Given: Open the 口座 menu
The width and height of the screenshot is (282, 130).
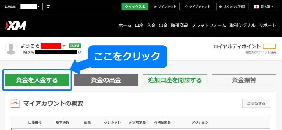Looking at the screenshot, I should click(139, 25).
